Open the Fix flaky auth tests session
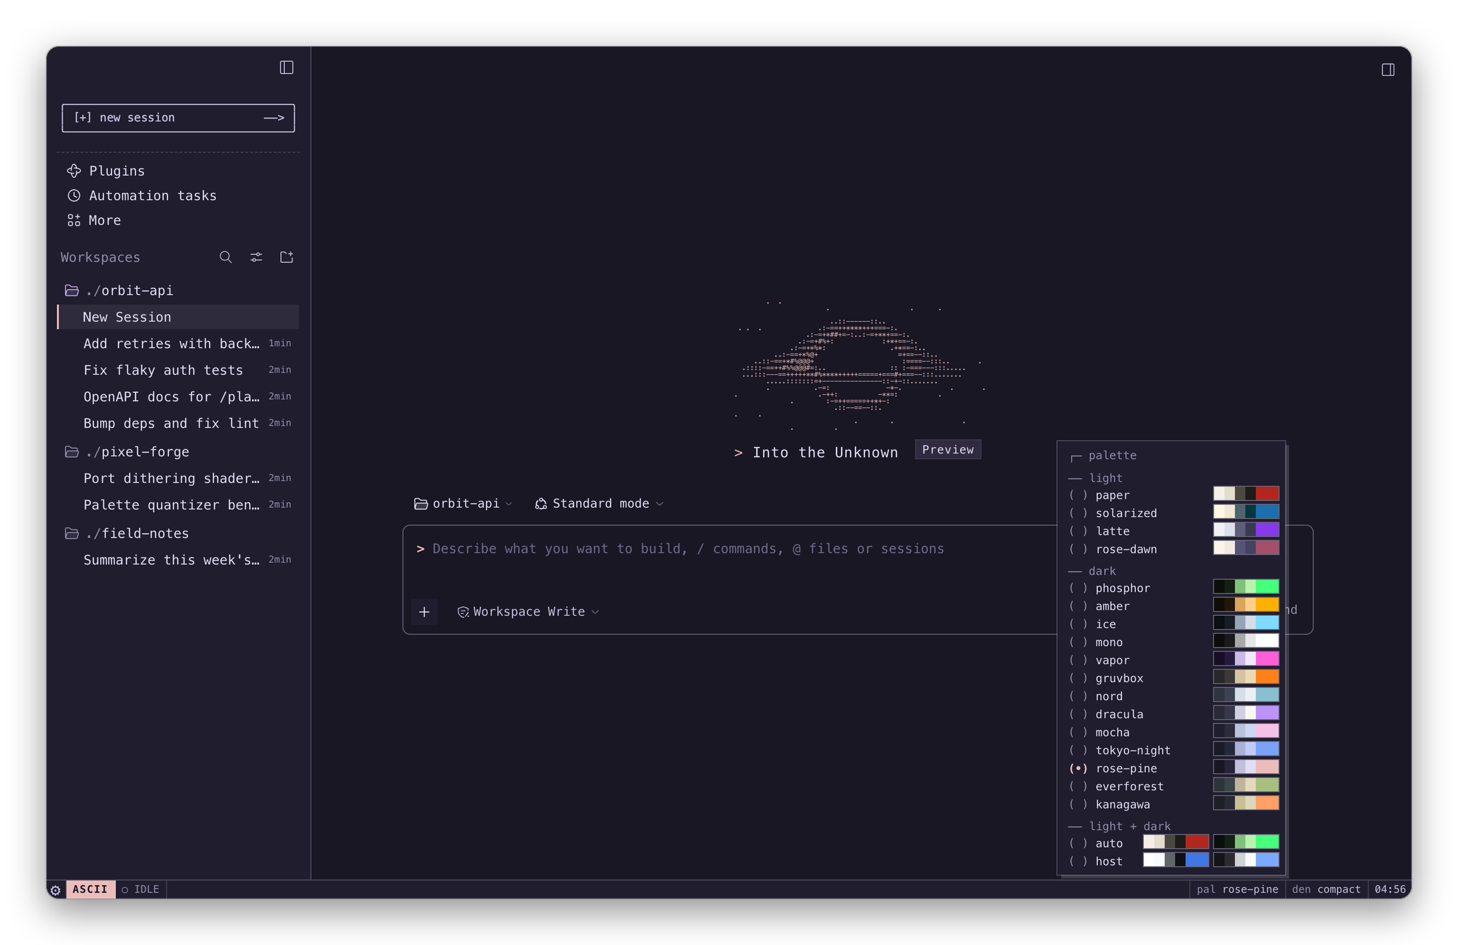1458x945 pixels. click(x=178, y=370)
